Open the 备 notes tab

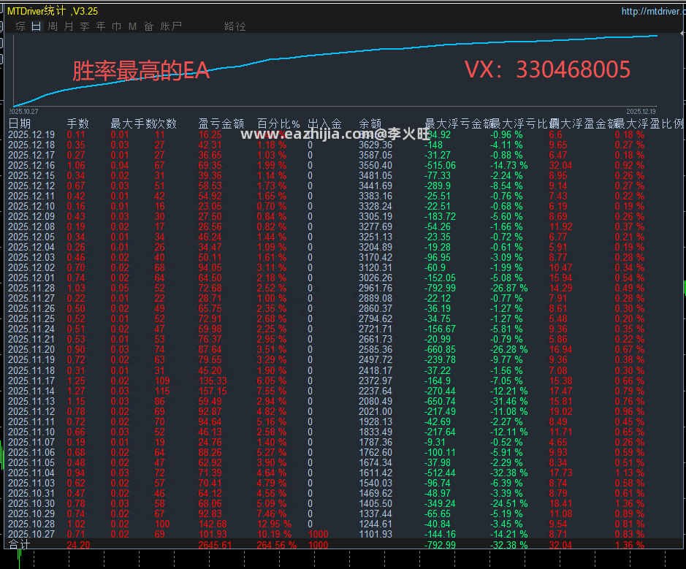[x=149, y=26]
